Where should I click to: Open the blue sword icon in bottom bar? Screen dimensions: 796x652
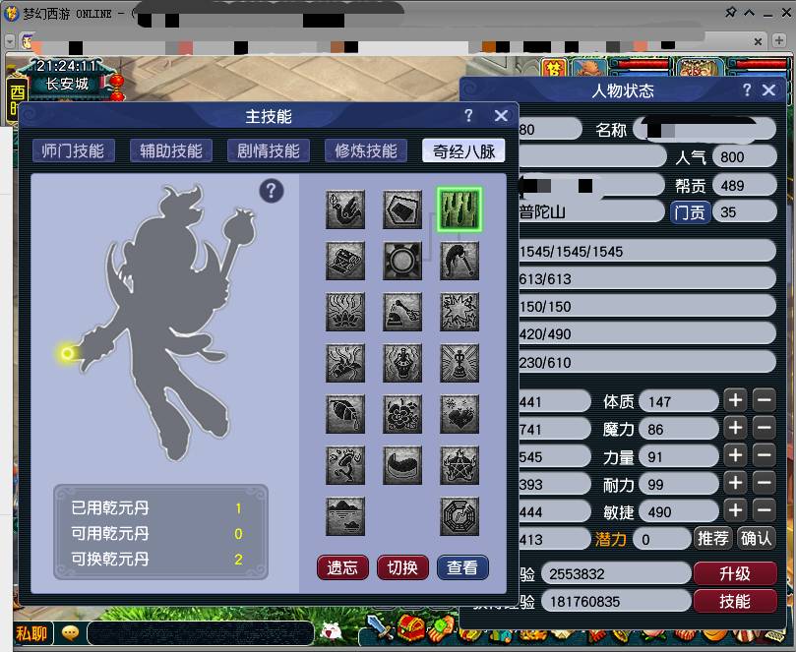pos(379,627)
